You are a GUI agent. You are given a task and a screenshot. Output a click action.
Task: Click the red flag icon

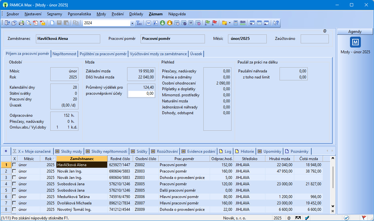(215, 23)
